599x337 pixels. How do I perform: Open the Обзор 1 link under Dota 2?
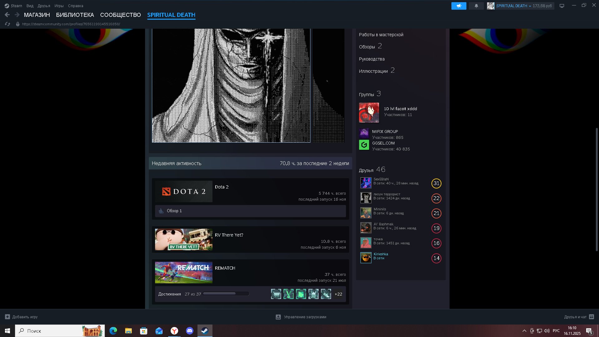pos(174,211)
